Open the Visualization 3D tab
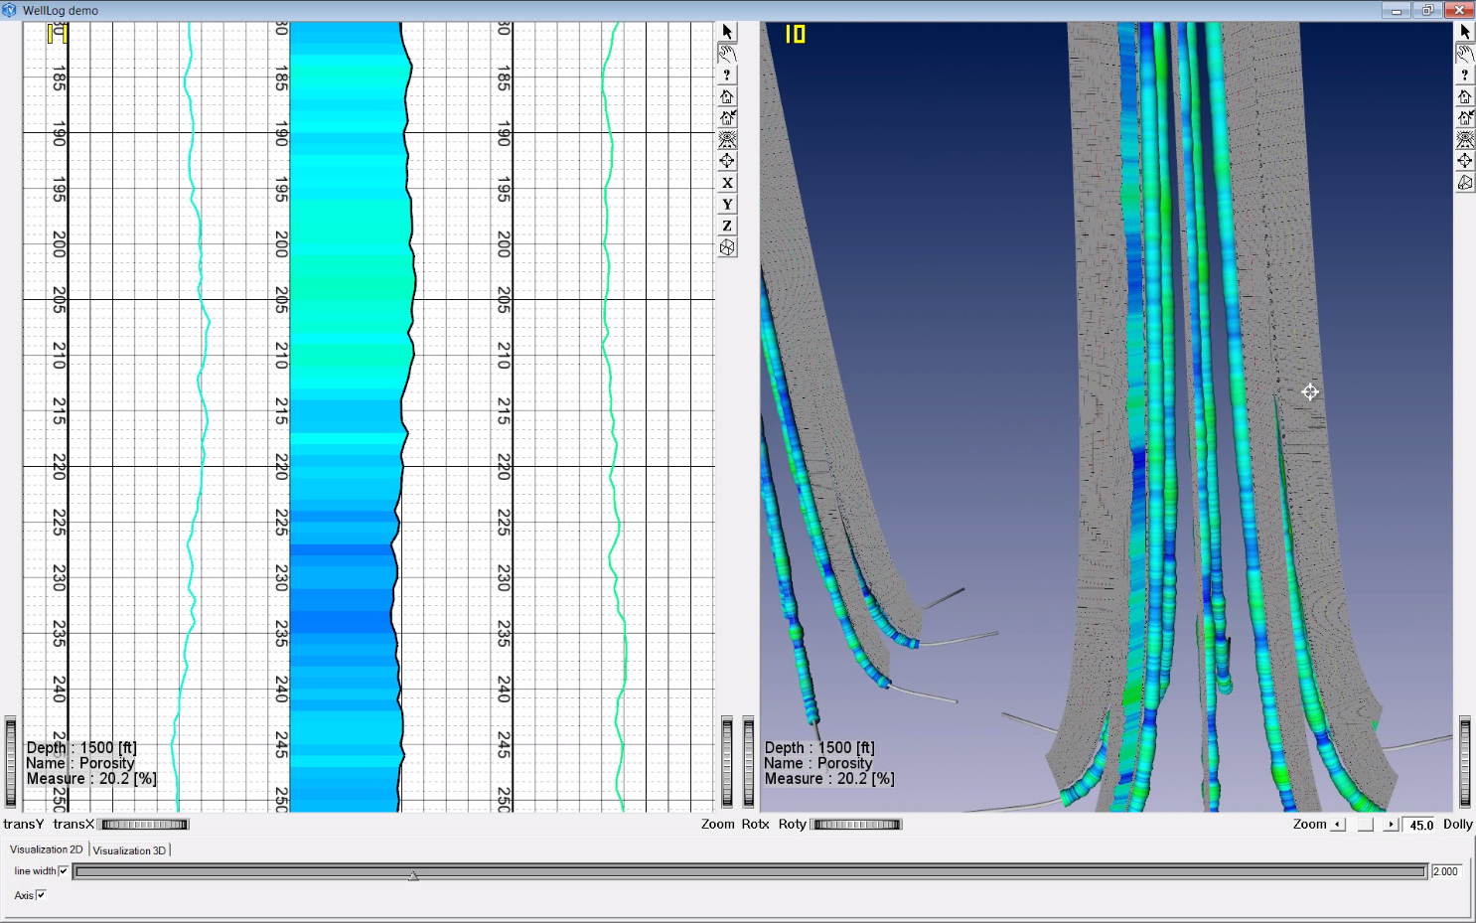The width and height of the screenshot is (1476, 923). [129, 850]
